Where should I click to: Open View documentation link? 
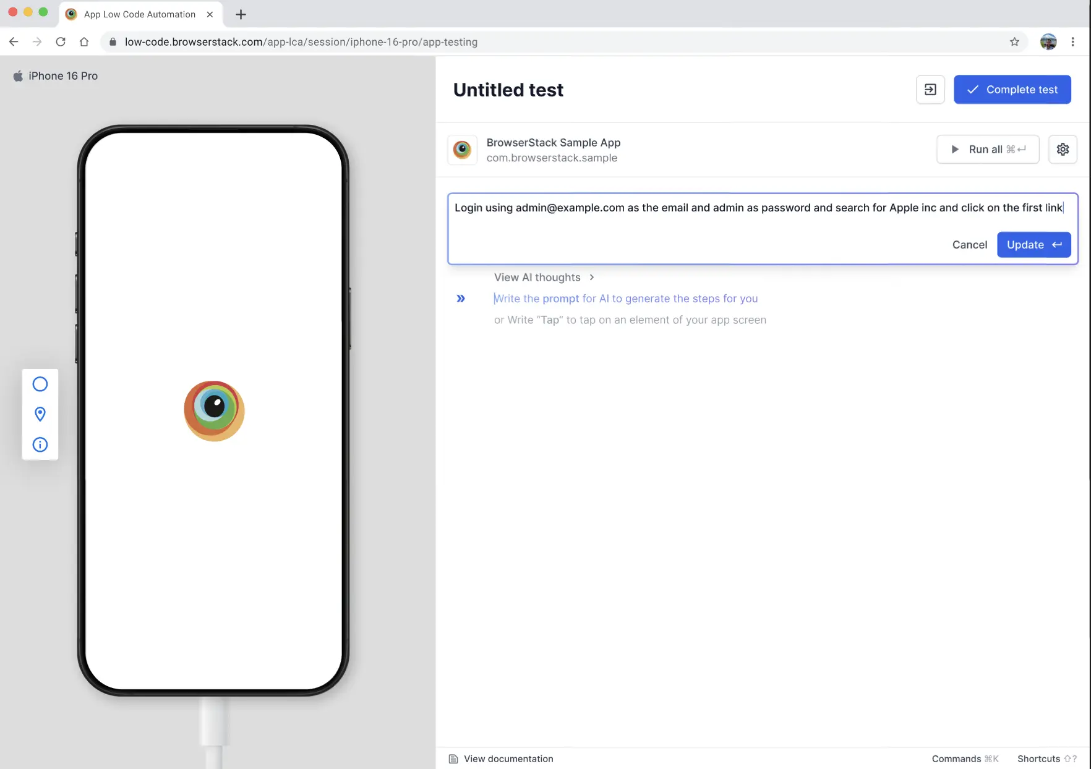pos(508,758)
